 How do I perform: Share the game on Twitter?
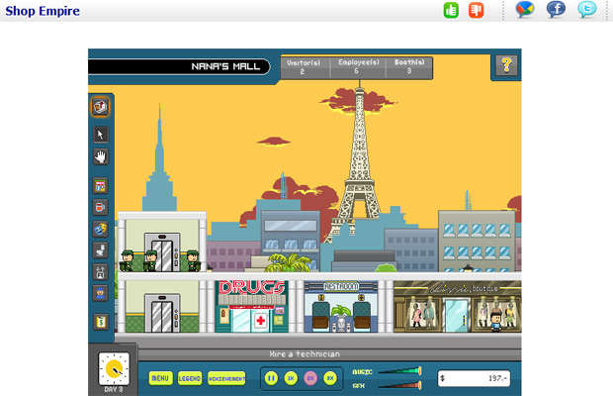[x=587, y=9]
